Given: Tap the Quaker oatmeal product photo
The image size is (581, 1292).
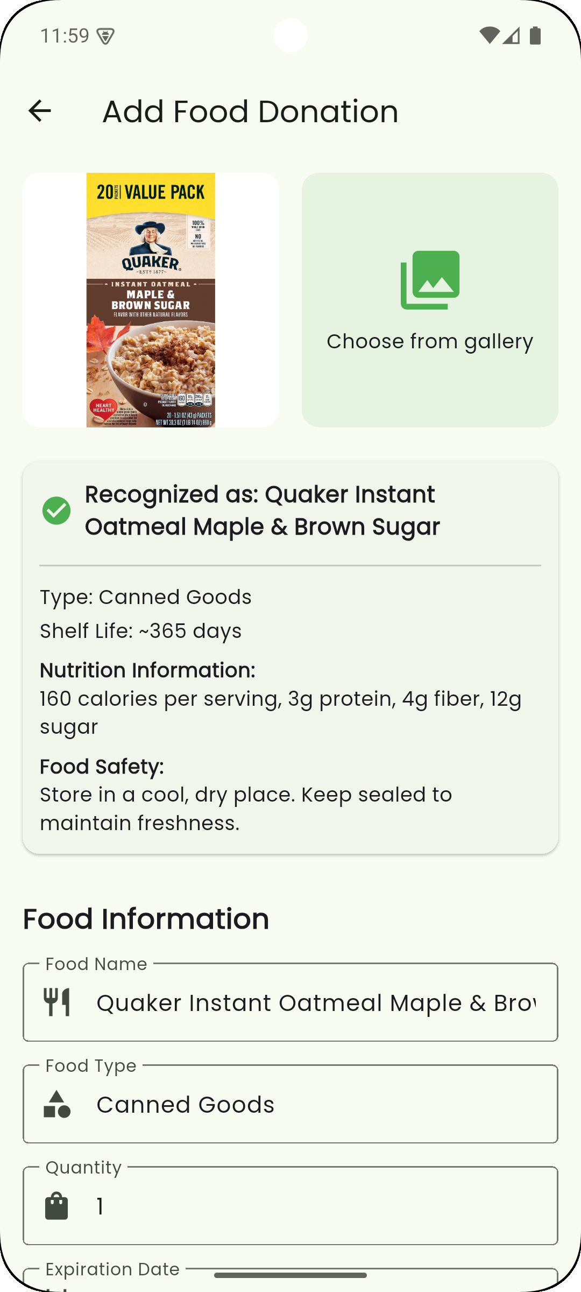Looking at the screenshot, I should [x=151, y=300].
